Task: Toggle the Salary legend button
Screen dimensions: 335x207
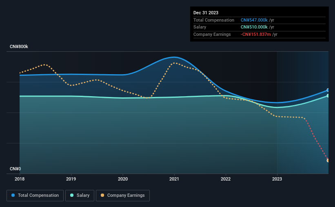Action: 80,196
